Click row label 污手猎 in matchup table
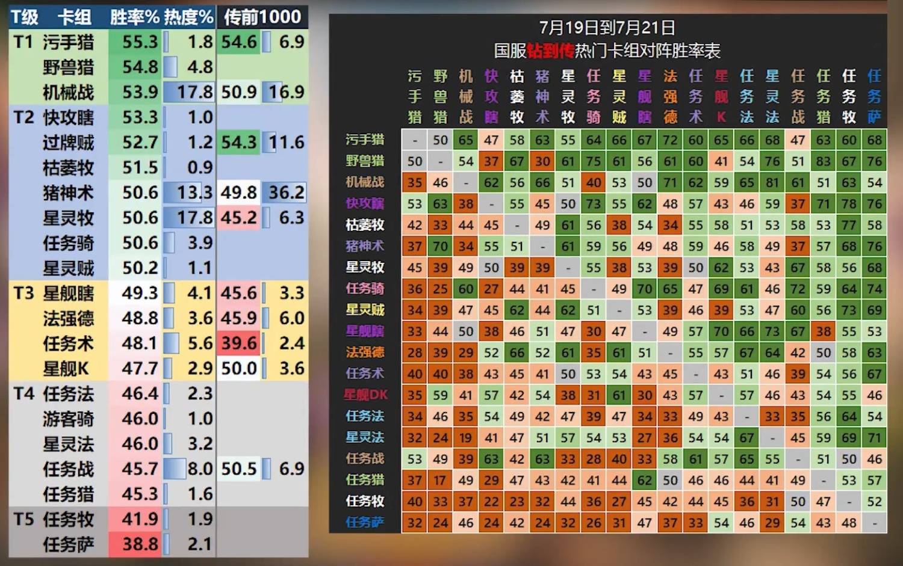 [x=365, y=140]
